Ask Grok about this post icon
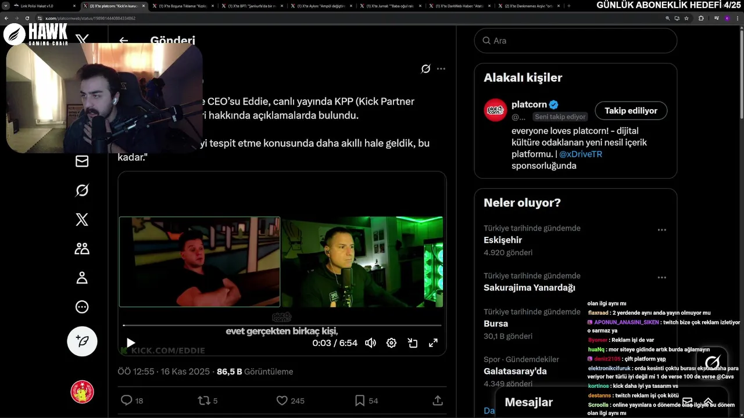 pos(425,69)
